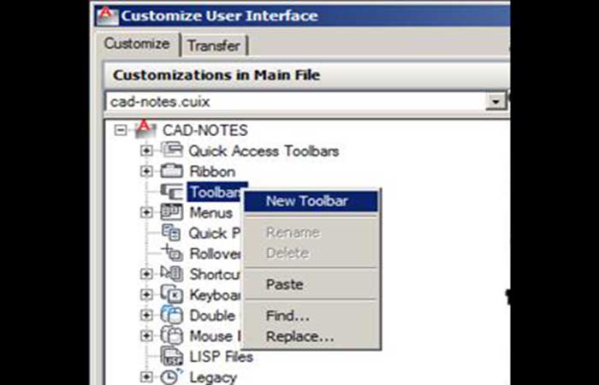599x385 pixels.
Task: Switch to the Transfer tab
Action: click(x=215, y=45)
